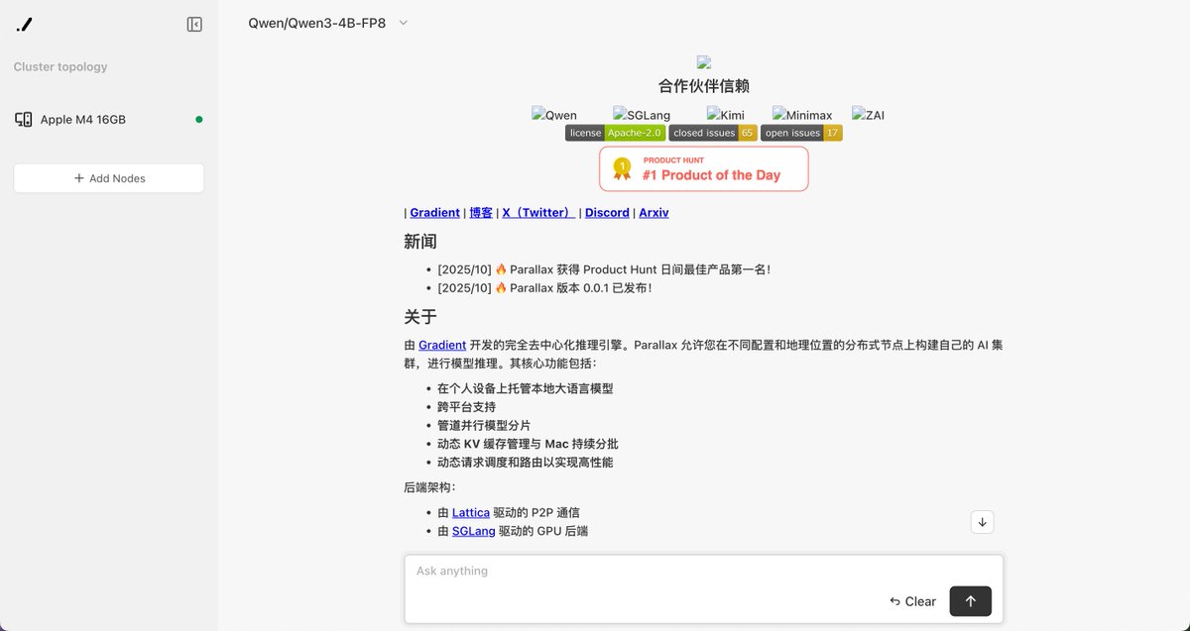Click the Qwen partner logo
This screenshot has width=1190, height=631.
[552, 115]
